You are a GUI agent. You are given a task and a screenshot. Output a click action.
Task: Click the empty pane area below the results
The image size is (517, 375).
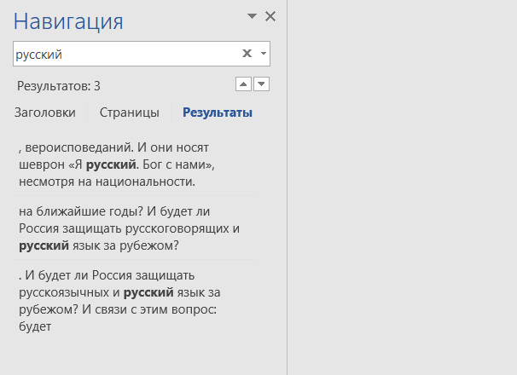tap(137, 354)
